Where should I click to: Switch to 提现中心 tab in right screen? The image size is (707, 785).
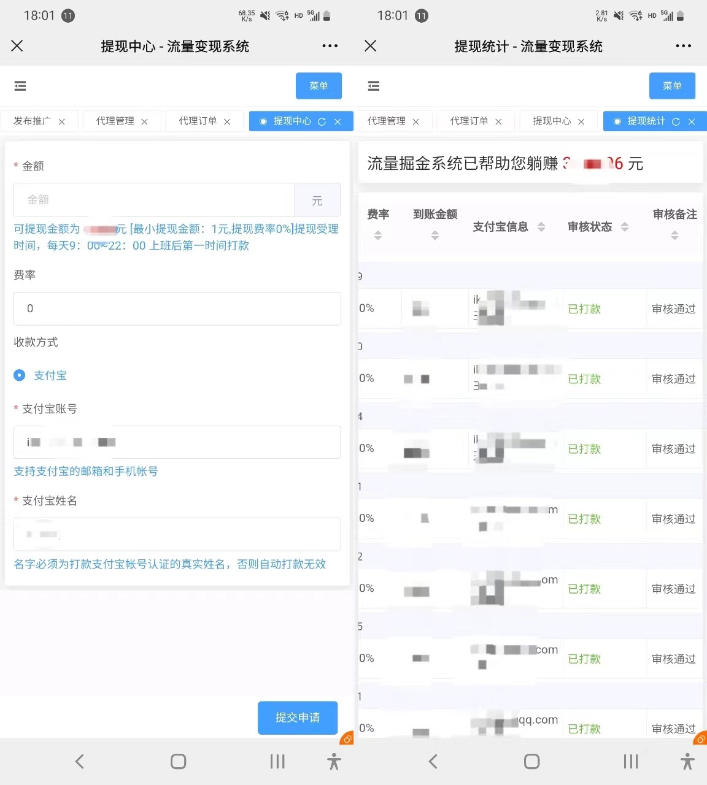552,121
